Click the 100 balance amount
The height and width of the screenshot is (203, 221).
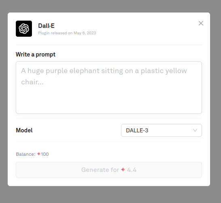[45, 154]
